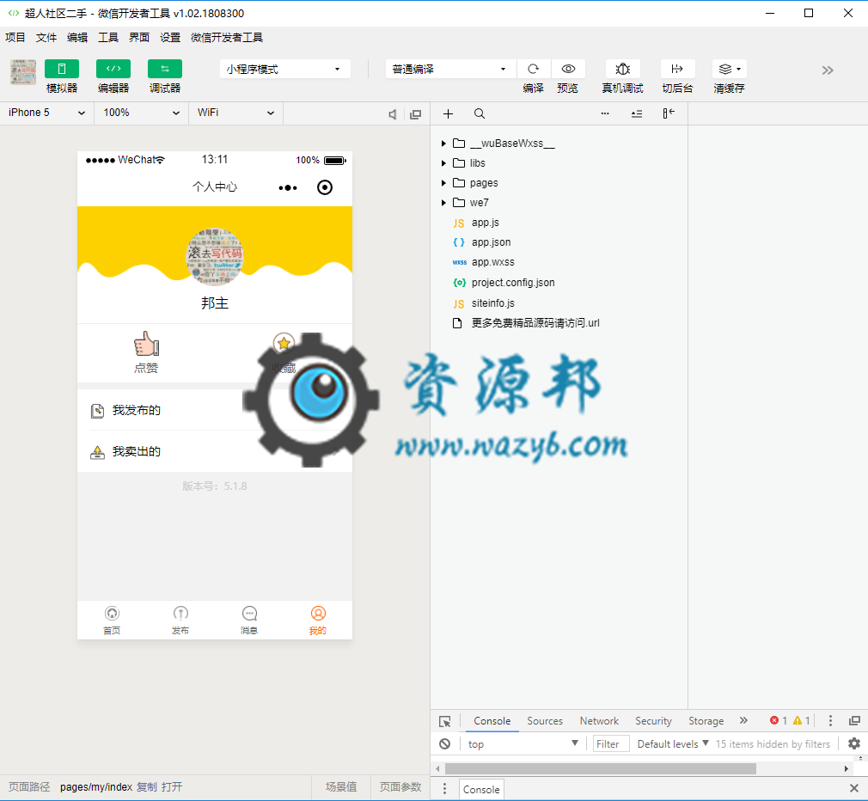
Task: Mute the simulator sound speaker icon
Action: pyautogui.click(x=393, y=114)
